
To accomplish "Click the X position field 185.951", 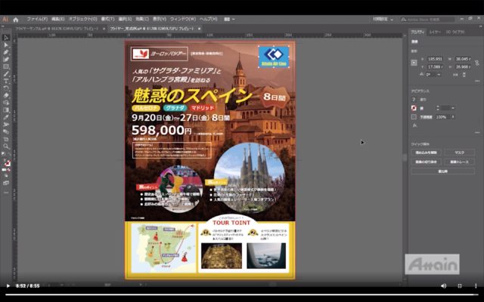I will 435,59.
